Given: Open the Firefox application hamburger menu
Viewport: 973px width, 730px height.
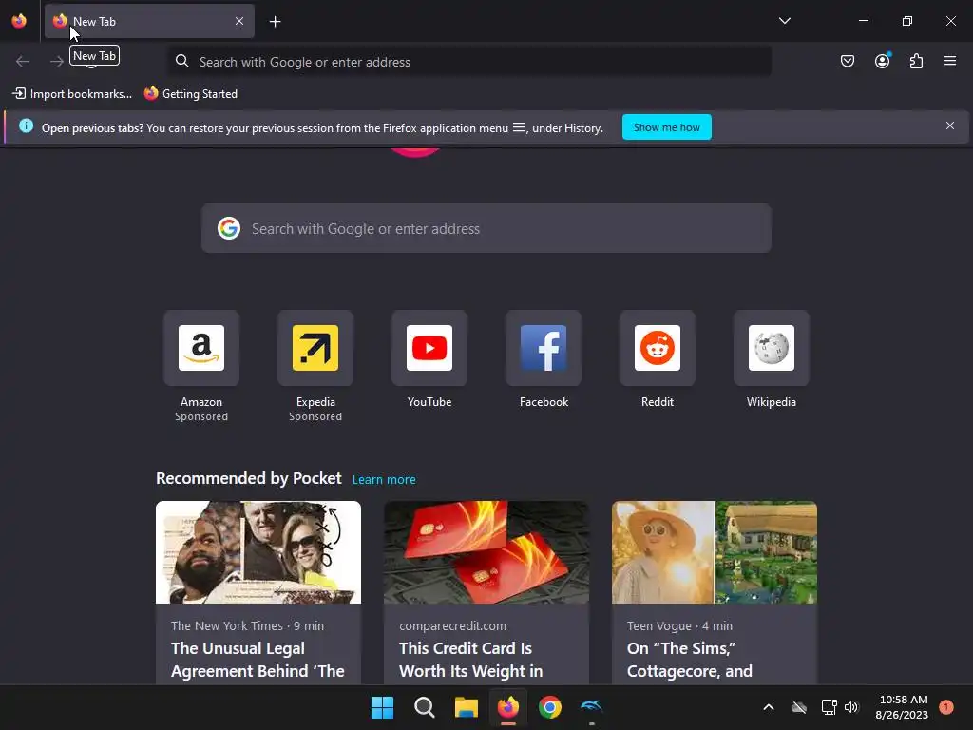Looking at the screenshot, I should [950, 61].
